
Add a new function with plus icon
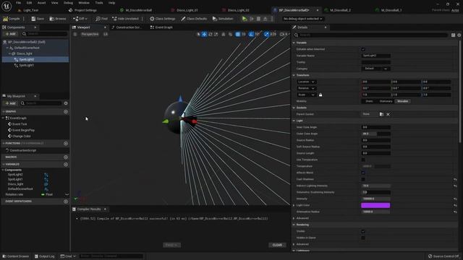pos(66,143)
